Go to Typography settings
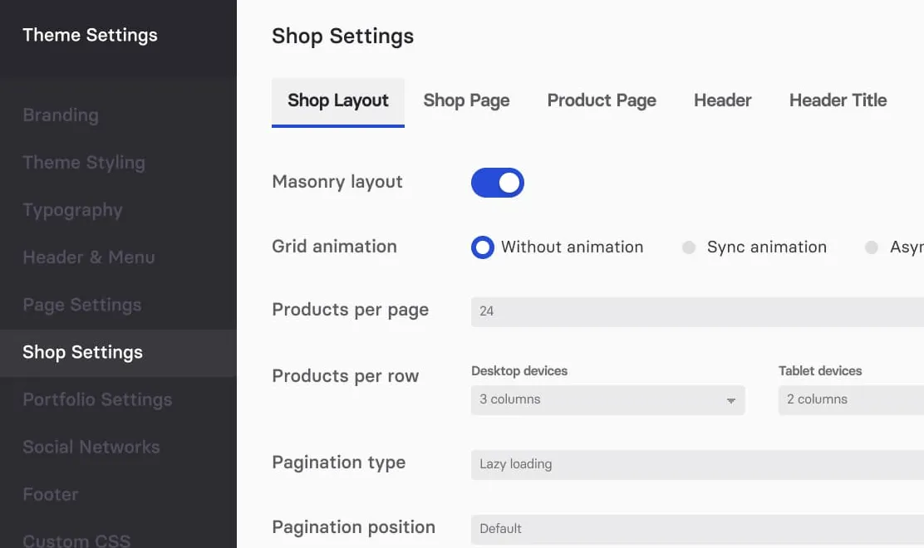 (x=72, y=210)
